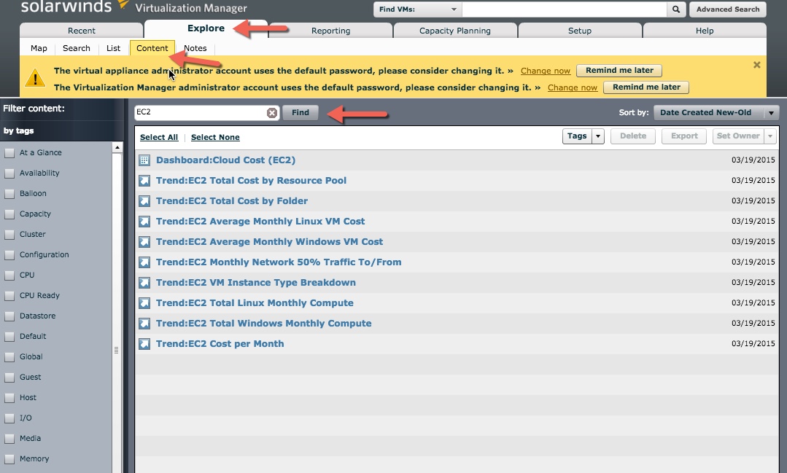Click the icon beside EC2 VM Instance Type Breakdown

coord(144,282)
